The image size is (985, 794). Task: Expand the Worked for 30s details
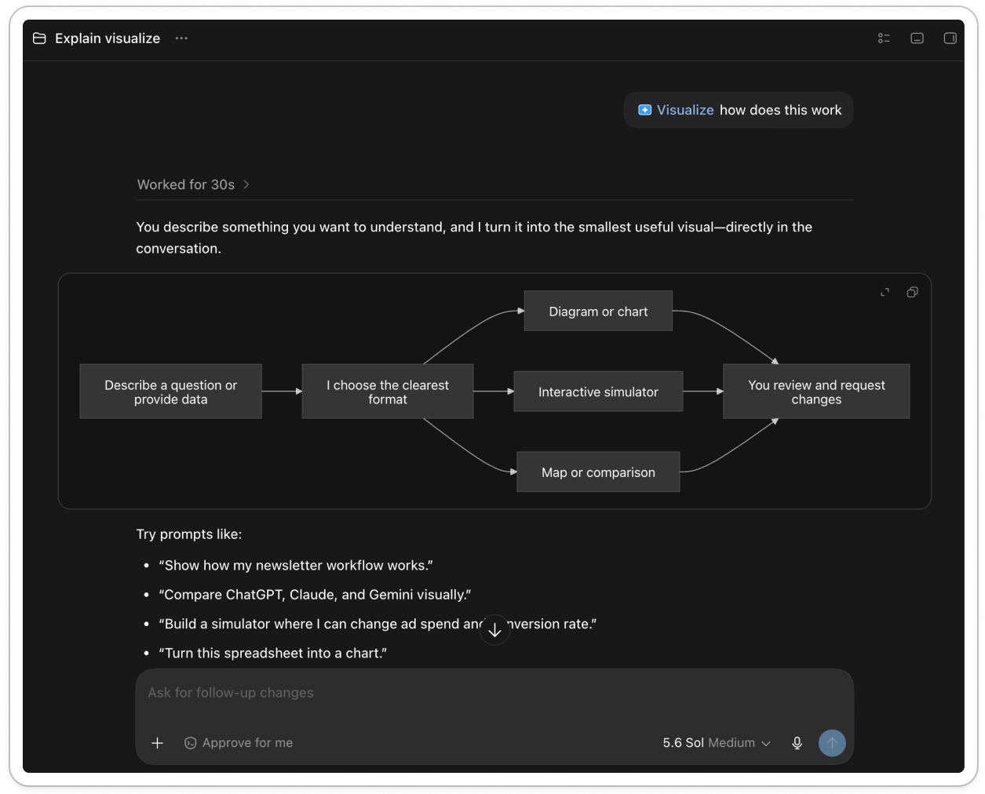click(x=193, y=184)
